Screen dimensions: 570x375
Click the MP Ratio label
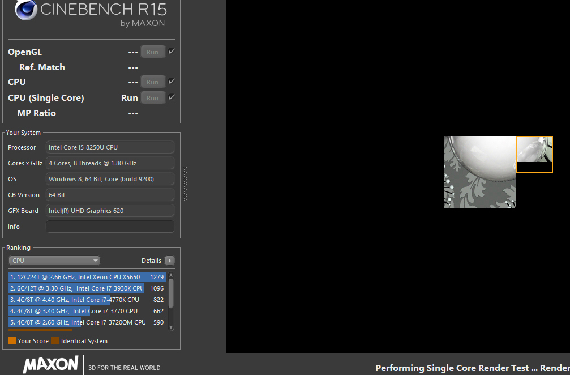[x=36, y=113]
